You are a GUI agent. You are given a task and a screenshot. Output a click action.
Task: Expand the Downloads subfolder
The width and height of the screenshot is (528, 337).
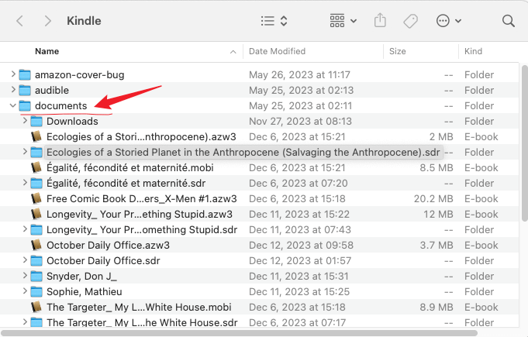click(25, 120)
